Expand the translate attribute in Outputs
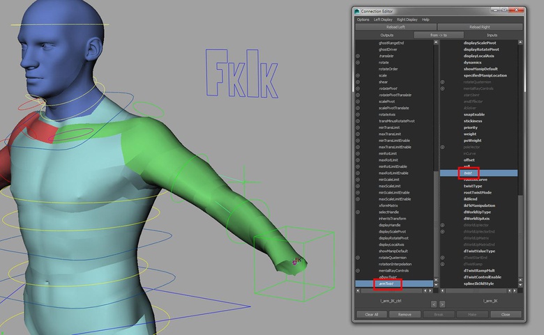Screen dimensions: 544x335 tap(358, 56)
